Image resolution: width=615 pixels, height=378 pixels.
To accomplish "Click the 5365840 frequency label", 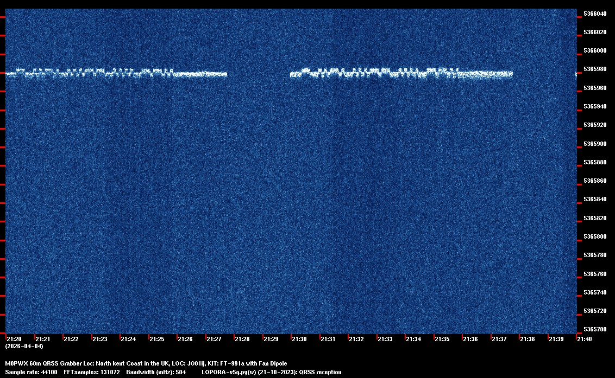I will coord(594,200).
